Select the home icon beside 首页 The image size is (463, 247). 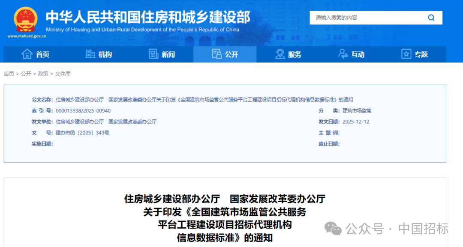pyautogui.click(x=27, y=54)
